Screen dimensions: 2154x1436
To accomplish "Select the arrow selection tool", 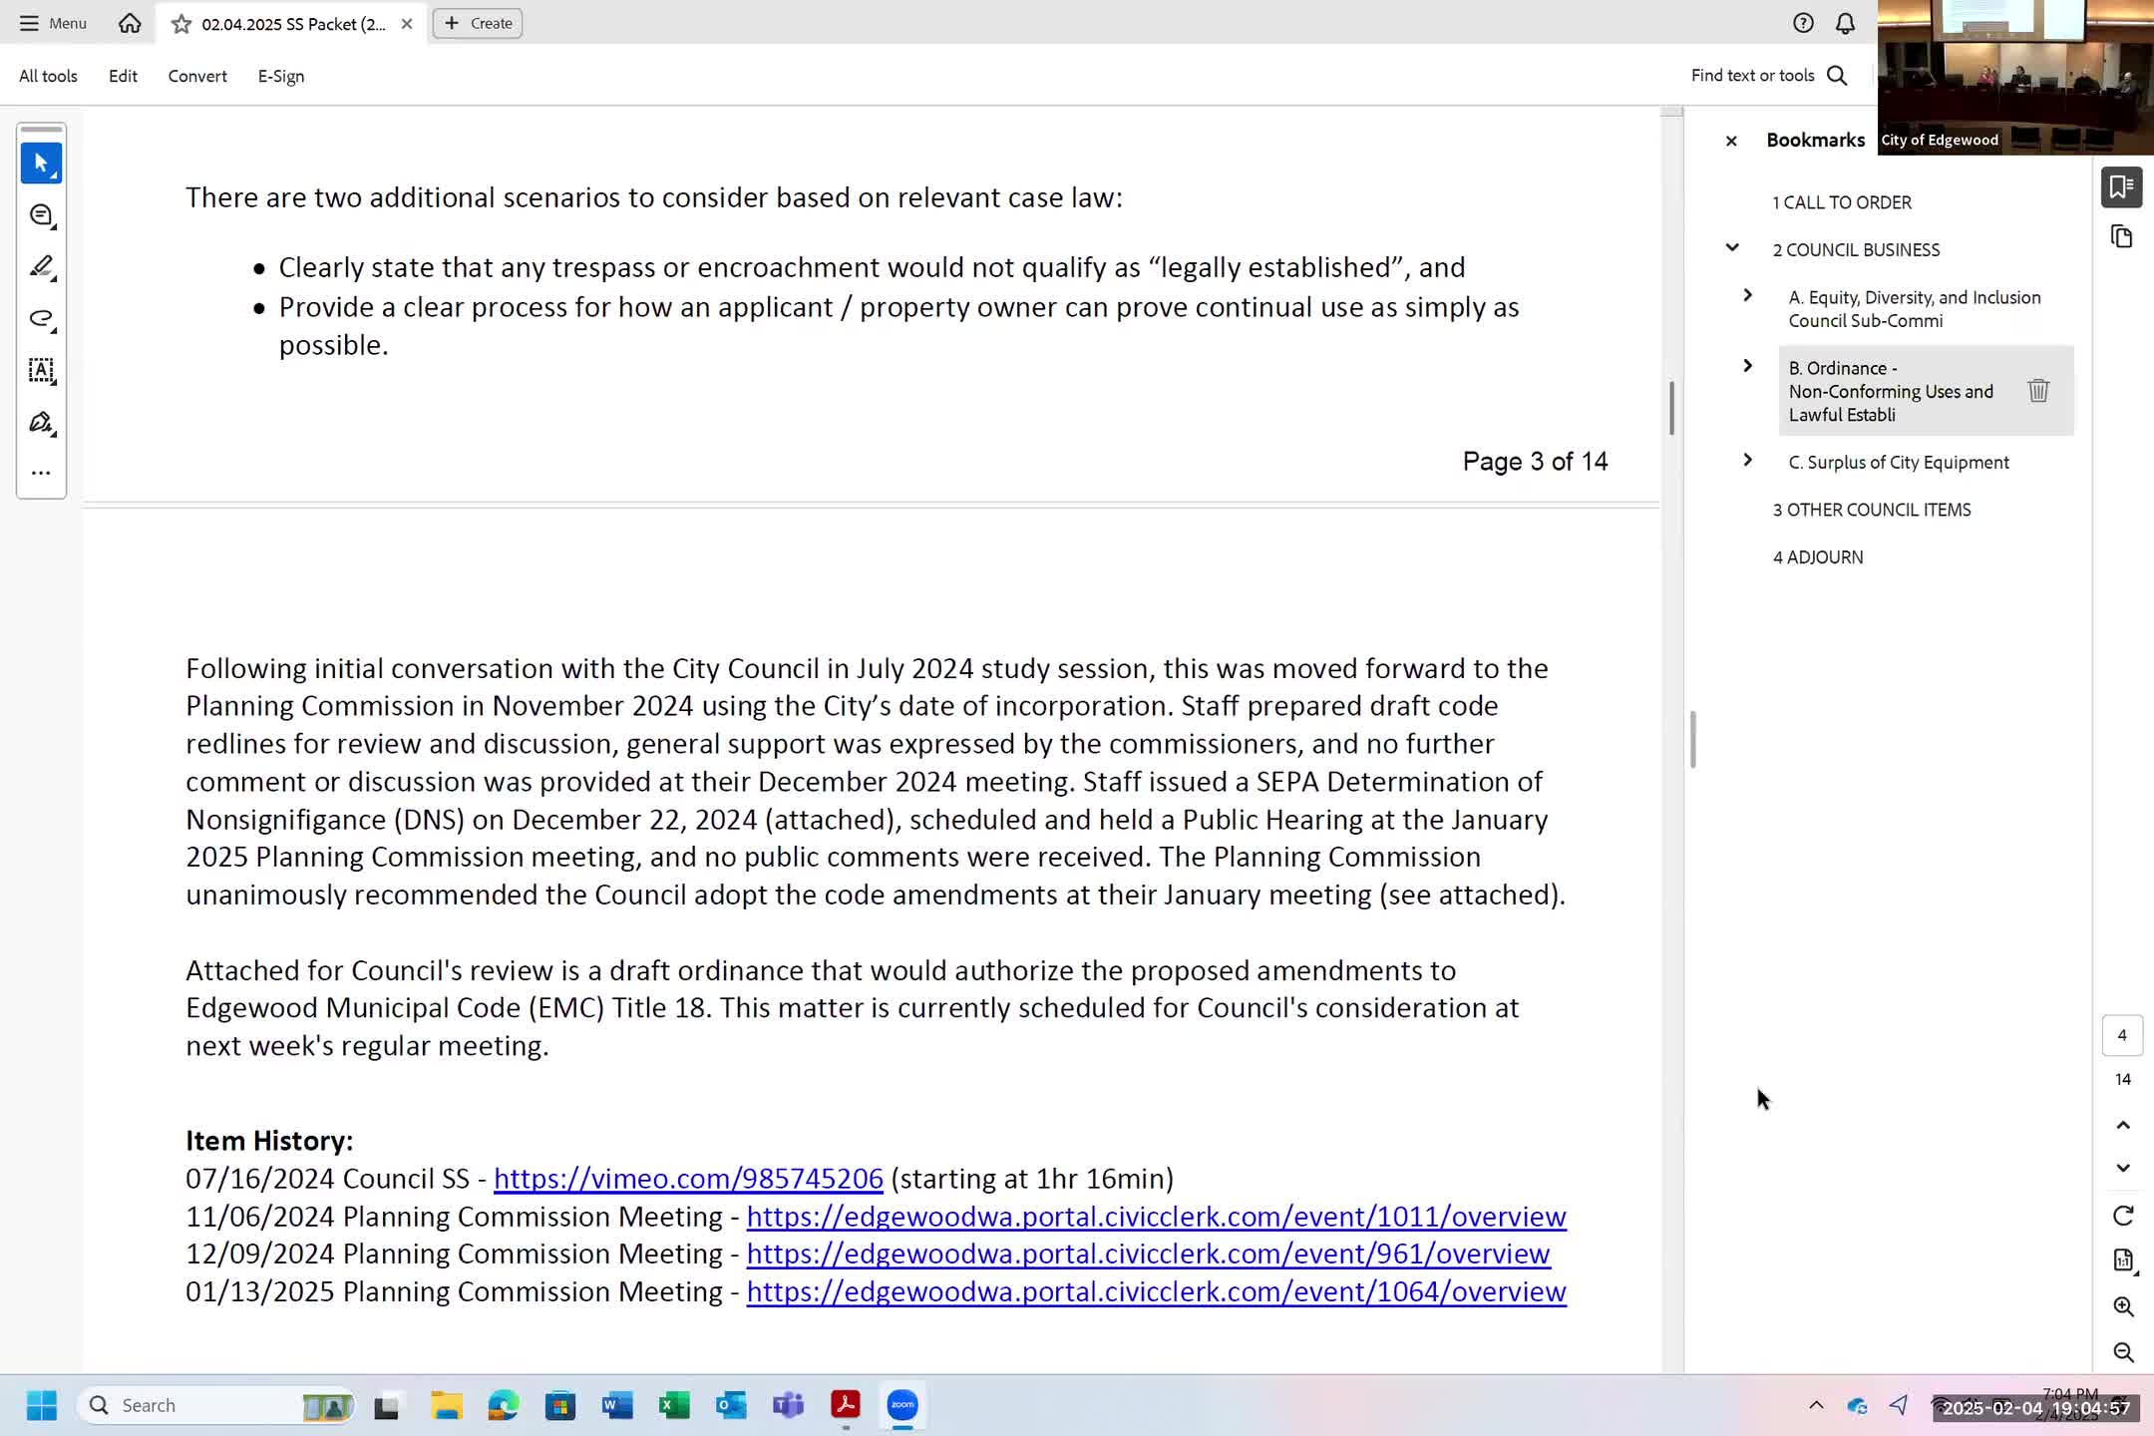I will click(x=41, y=163).
